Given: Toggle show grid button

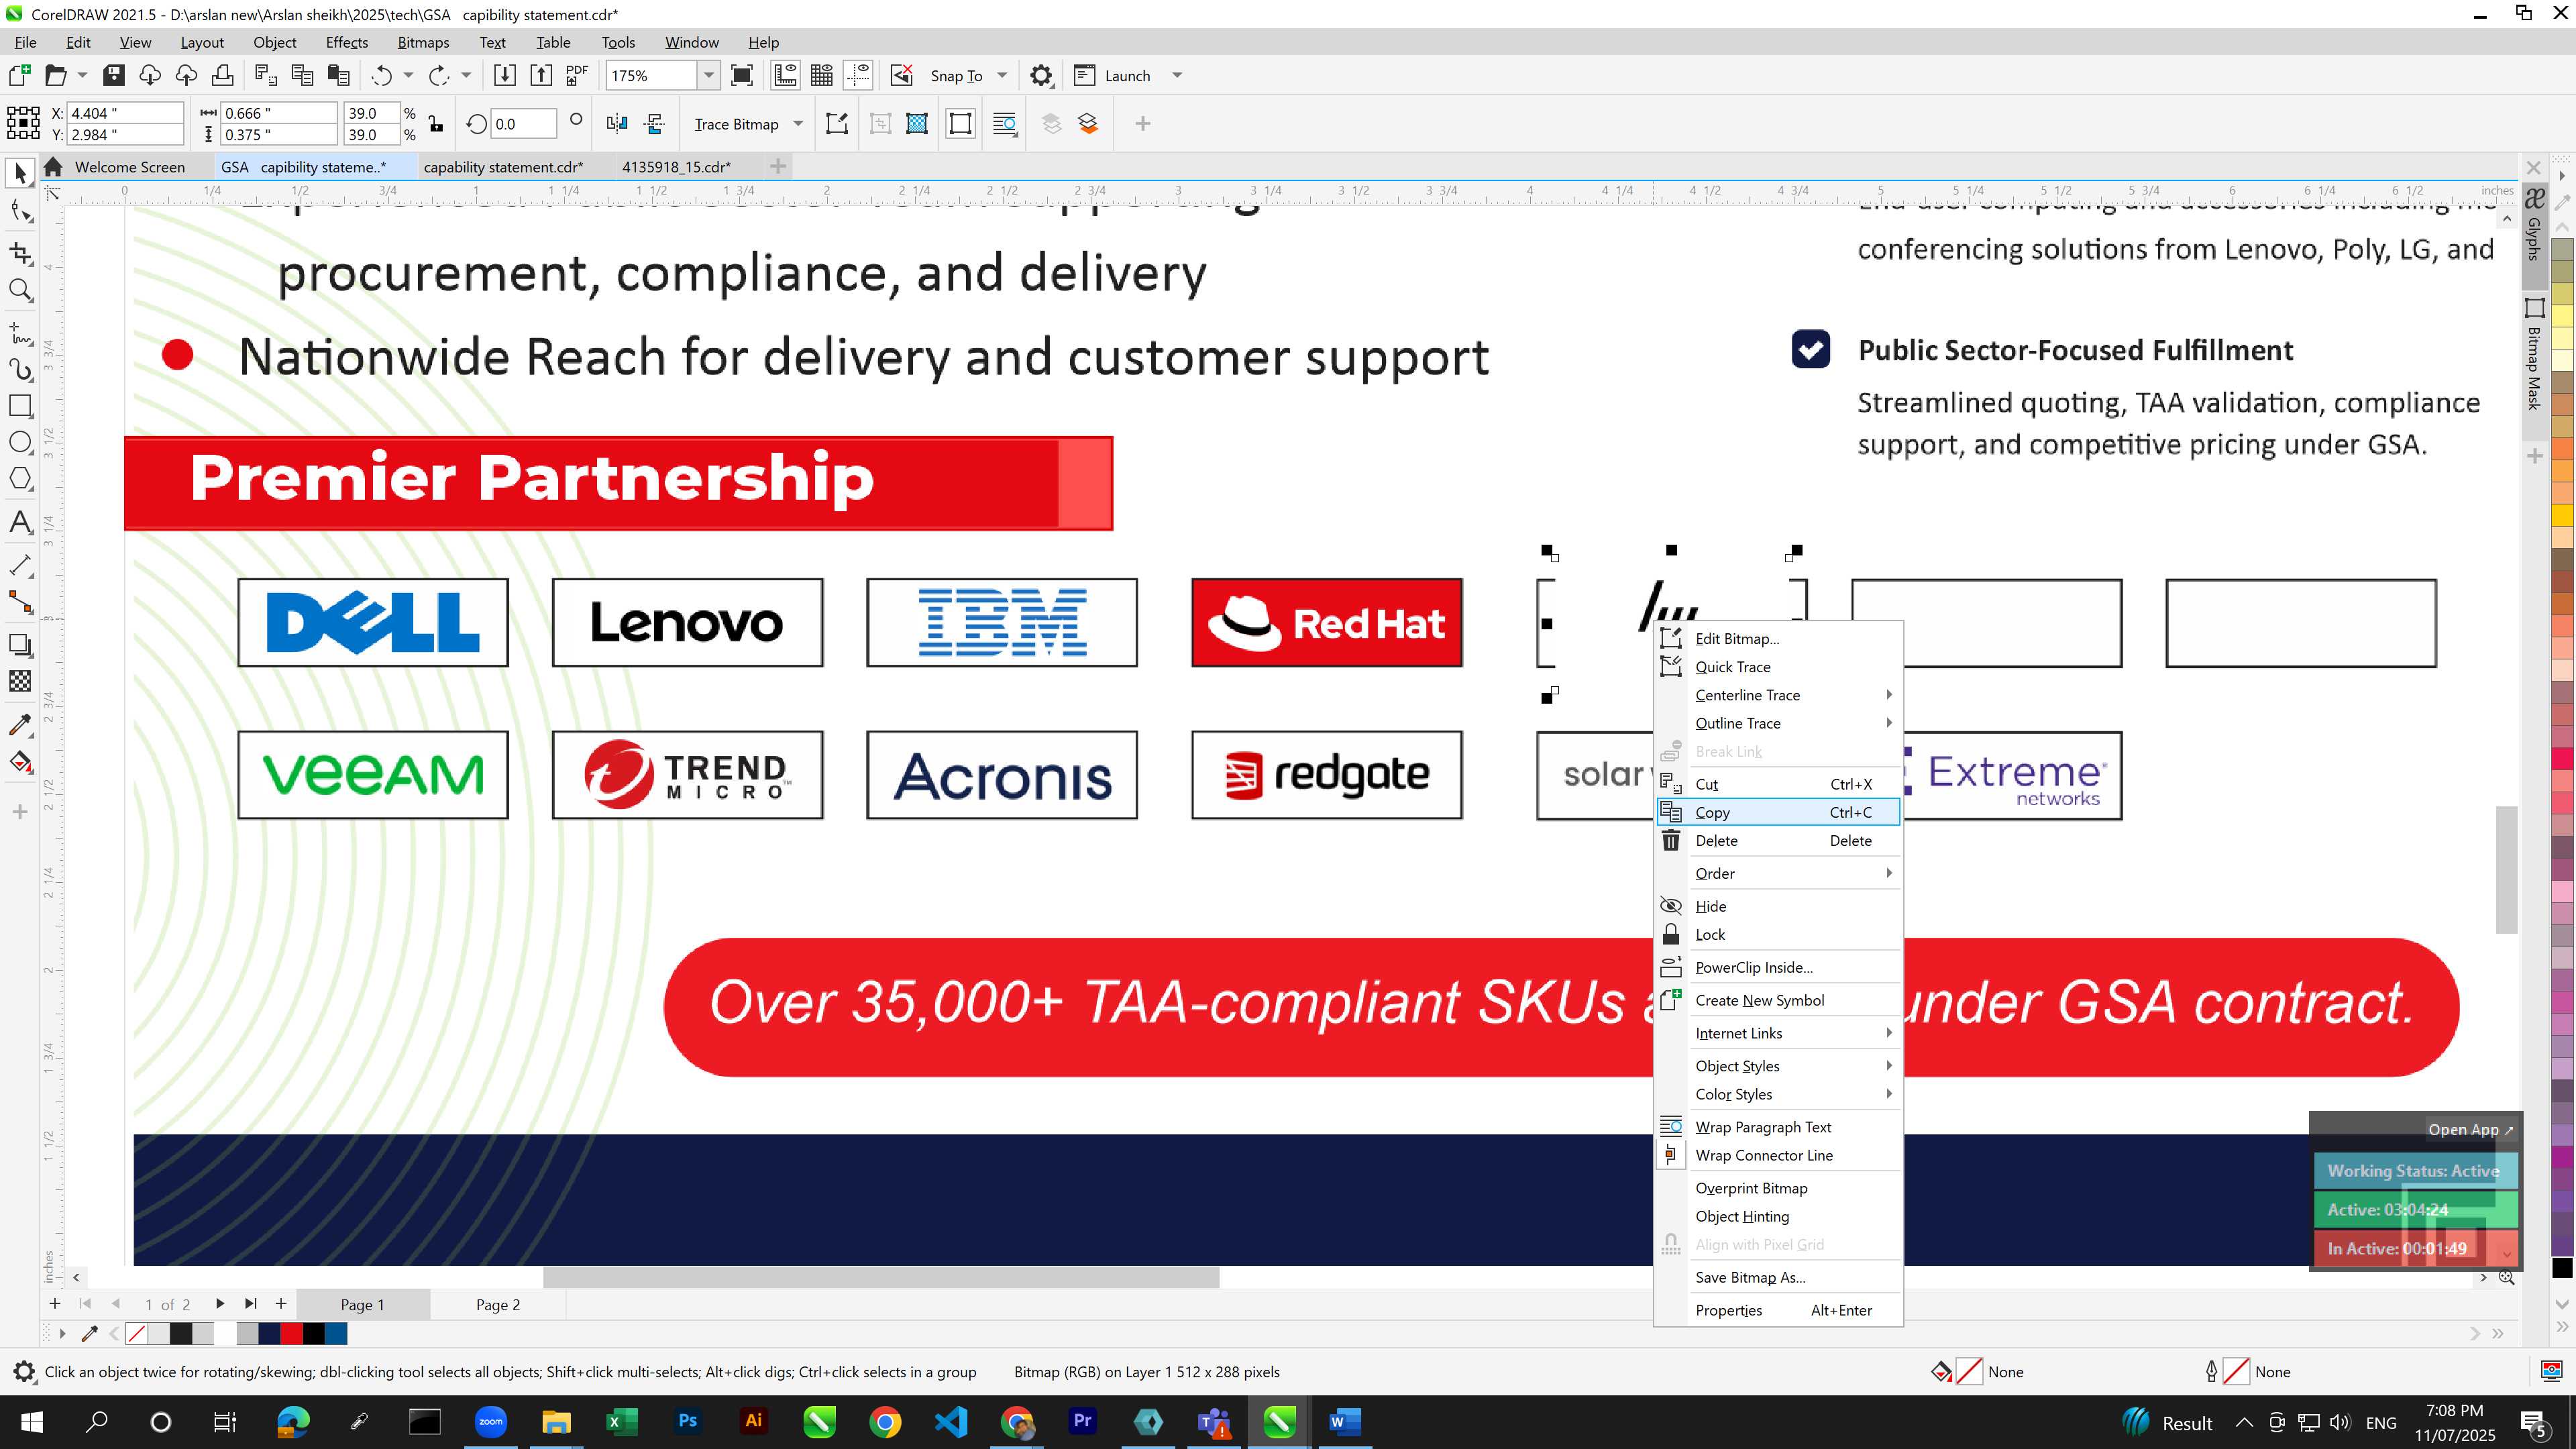Looking at the screenshot, I should click(x=822, y=75).
